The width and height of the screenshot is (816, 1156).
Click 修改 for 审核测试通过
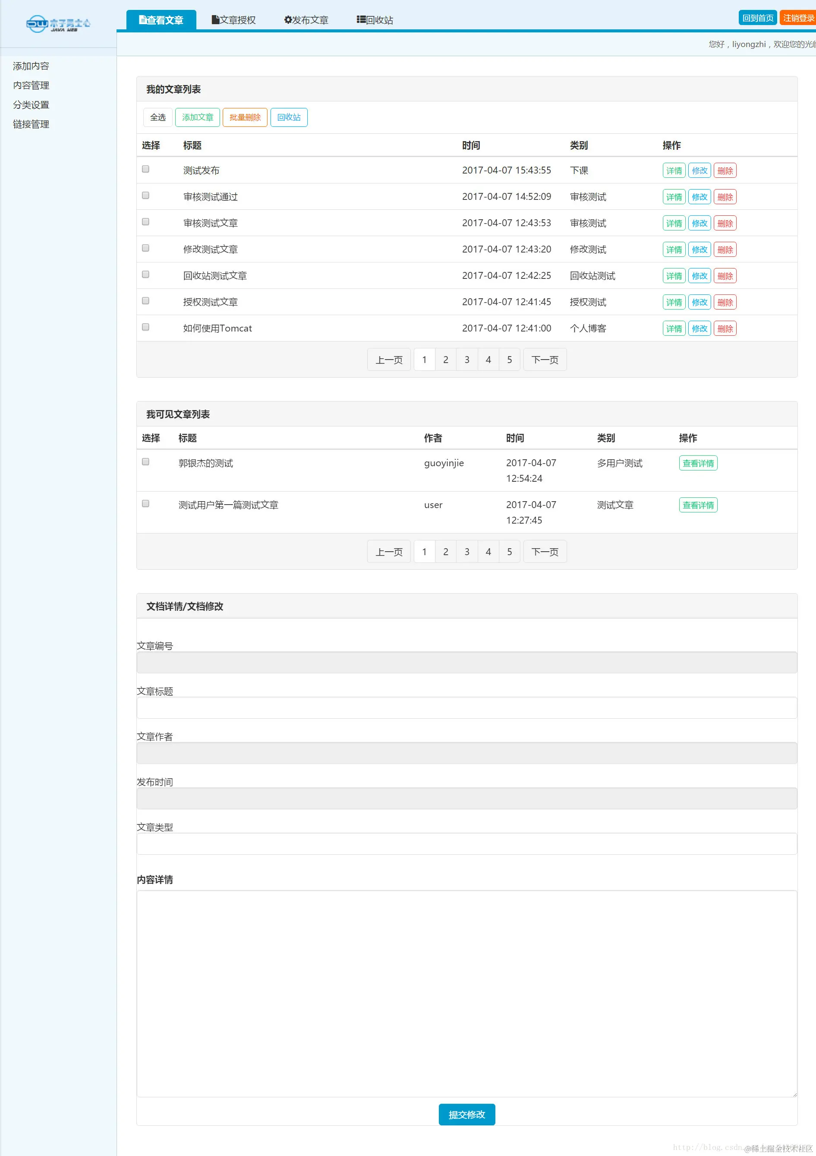[x=699, y=197]
